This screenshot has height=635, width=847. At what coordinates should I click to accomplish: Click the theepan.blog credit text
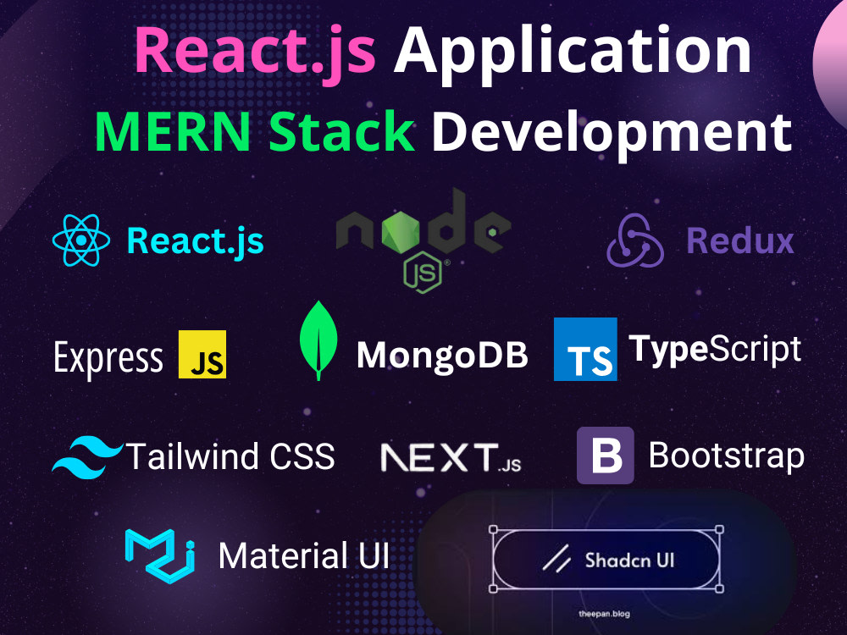[x=605, y=614]
